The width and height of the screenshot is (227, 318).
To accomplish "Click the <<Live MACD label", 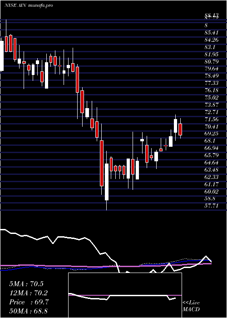I will 191,306.
